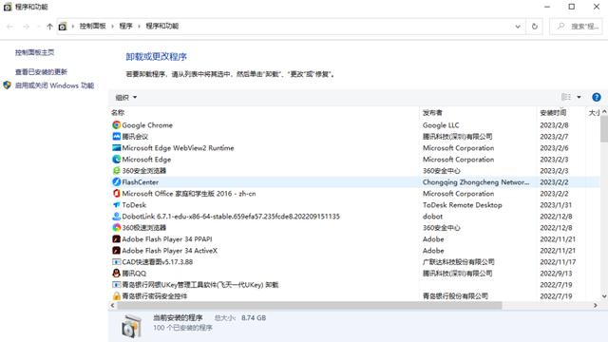Open recent locations dropdown arrow

(38, 27)
